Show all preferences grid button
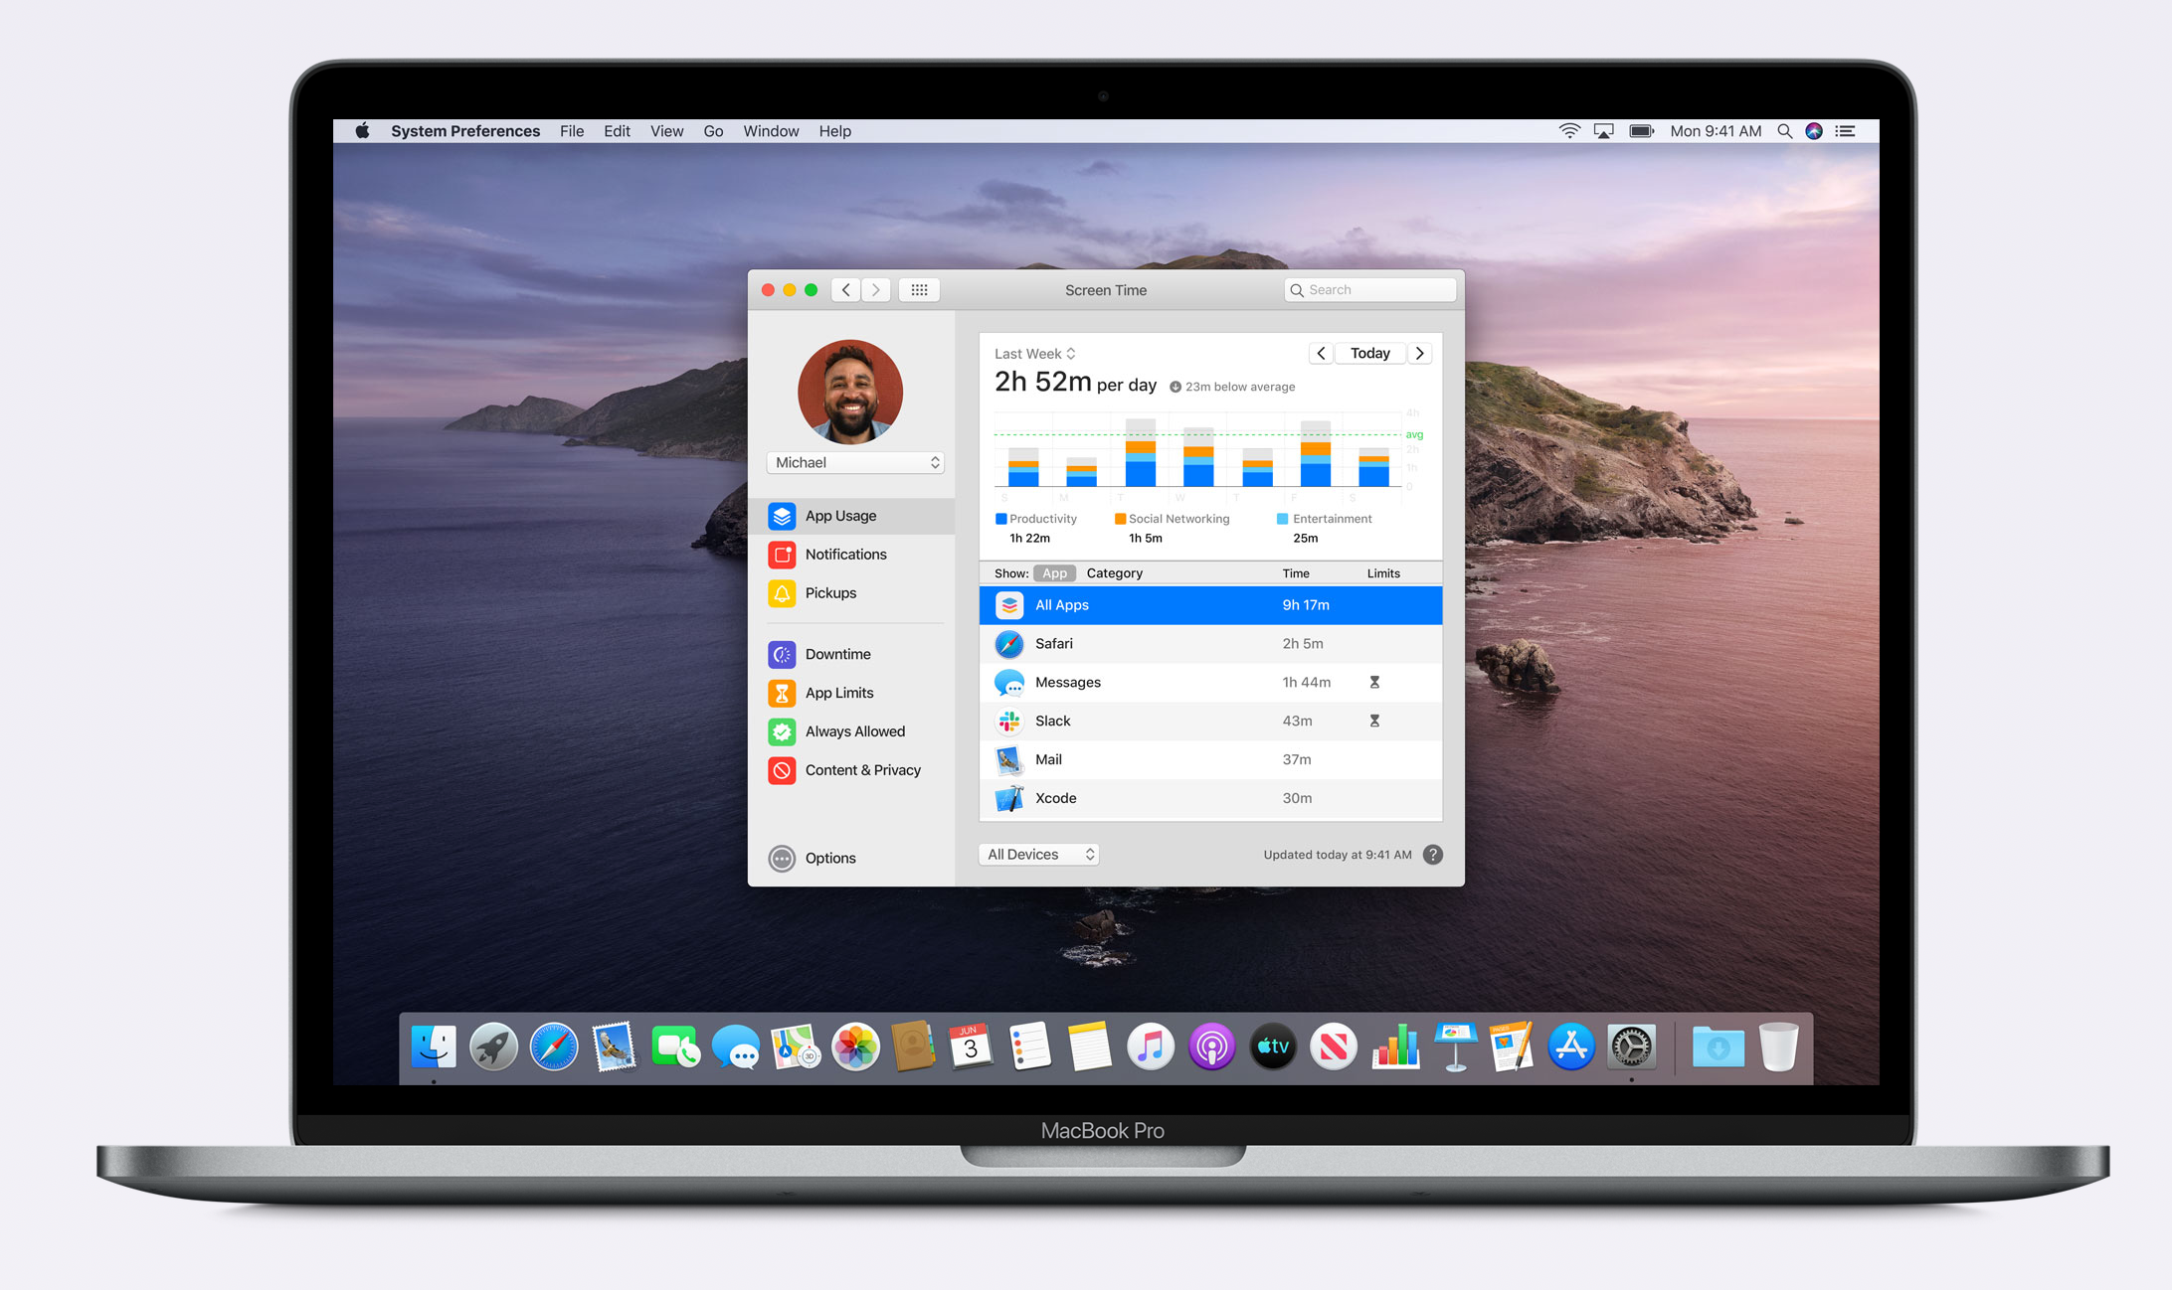The width and height of the screenshot is (2172, 1290). click(919, 290)
